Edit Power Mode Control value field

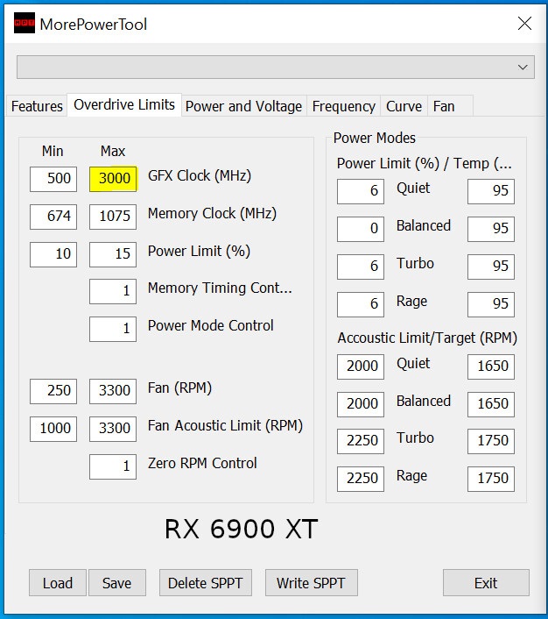coord(113,329)
